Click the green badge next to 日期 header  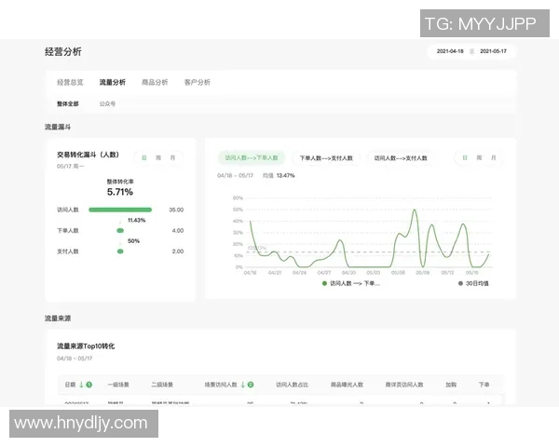click(x=89, y=384)
